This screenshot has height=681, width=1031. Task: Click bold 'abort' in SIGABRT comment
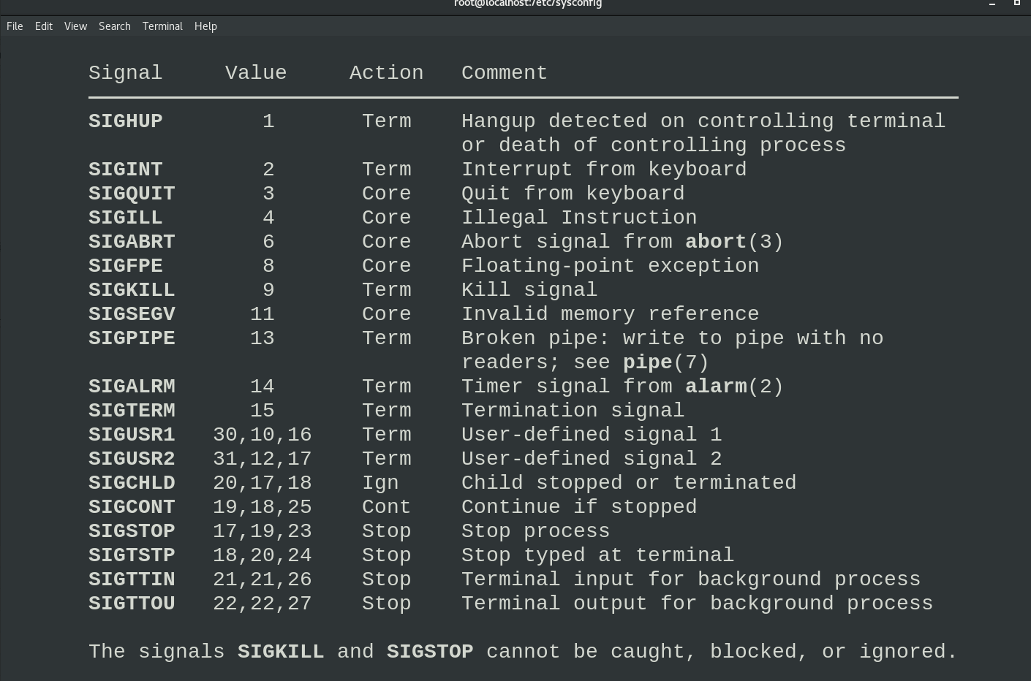716,242
